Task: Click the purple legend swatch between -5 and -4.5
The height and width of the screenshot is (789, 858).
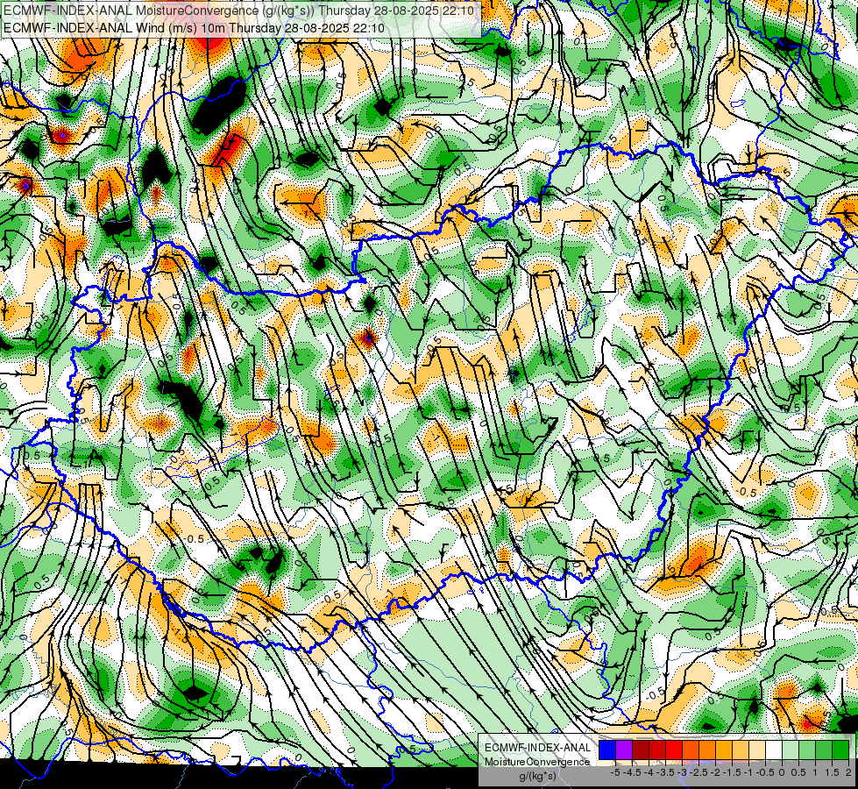Action: 624,750
